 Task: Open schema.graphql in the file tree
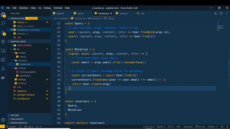[28, 72]
